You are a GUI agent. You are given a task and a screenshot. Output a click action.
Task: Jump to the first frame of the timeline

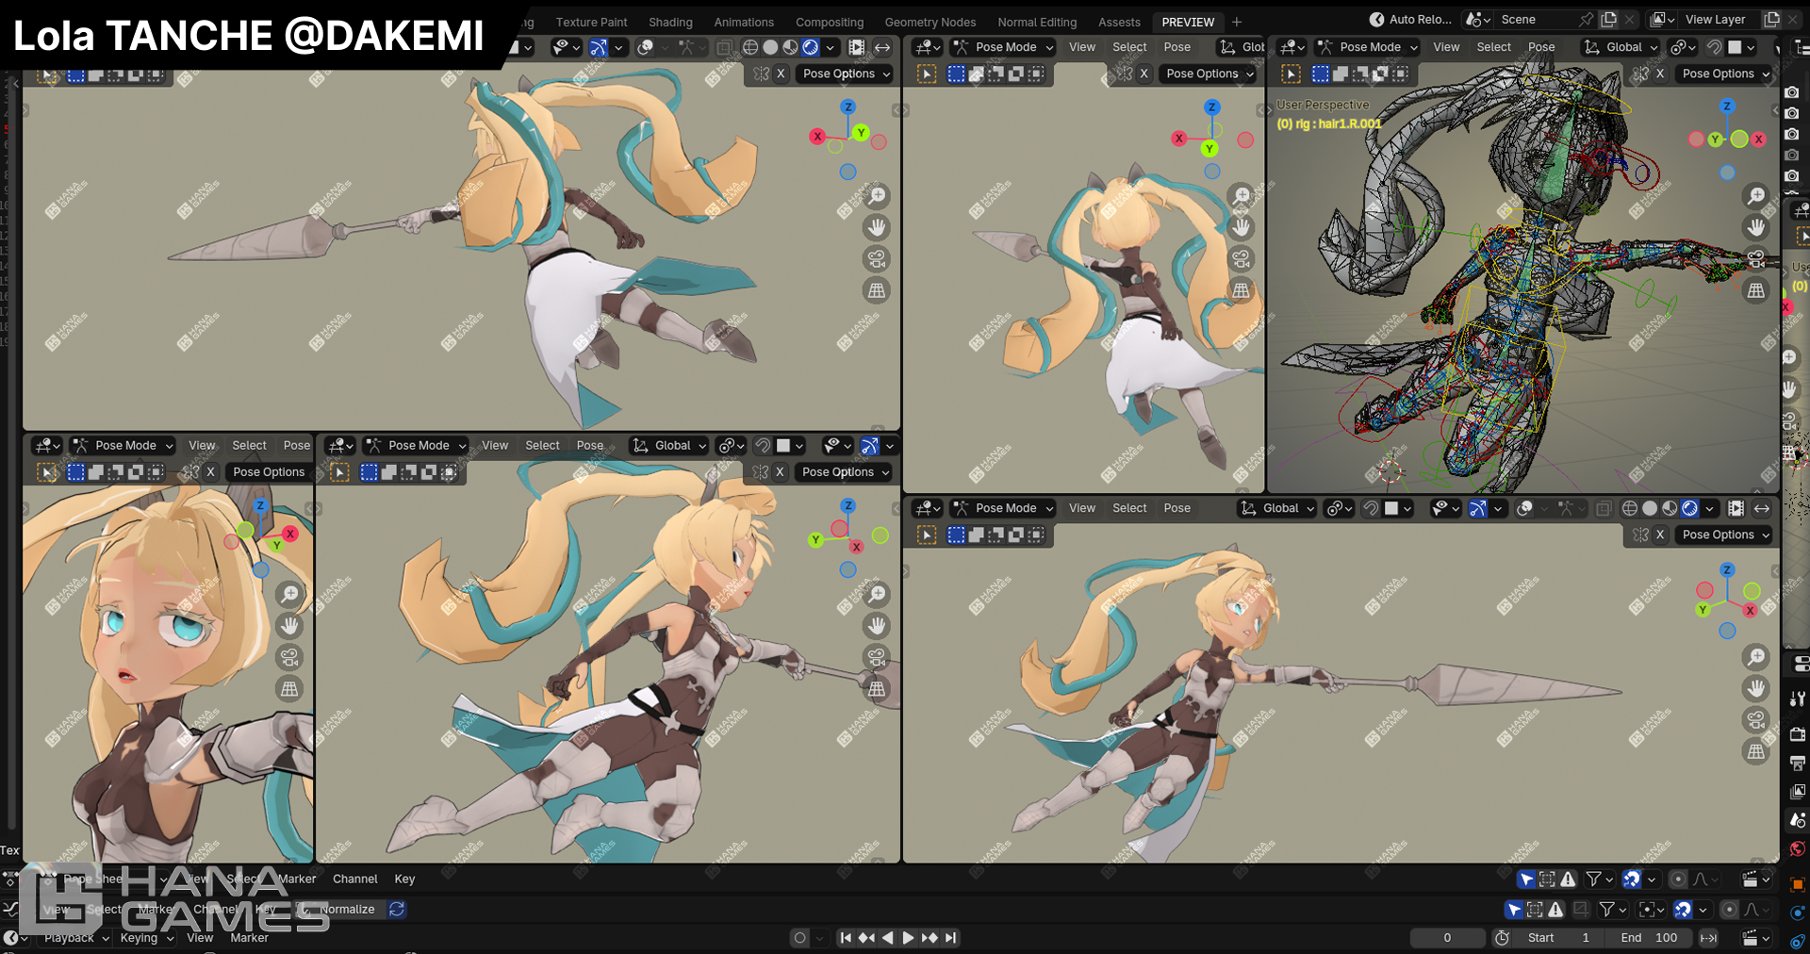(x=846, y=938)
